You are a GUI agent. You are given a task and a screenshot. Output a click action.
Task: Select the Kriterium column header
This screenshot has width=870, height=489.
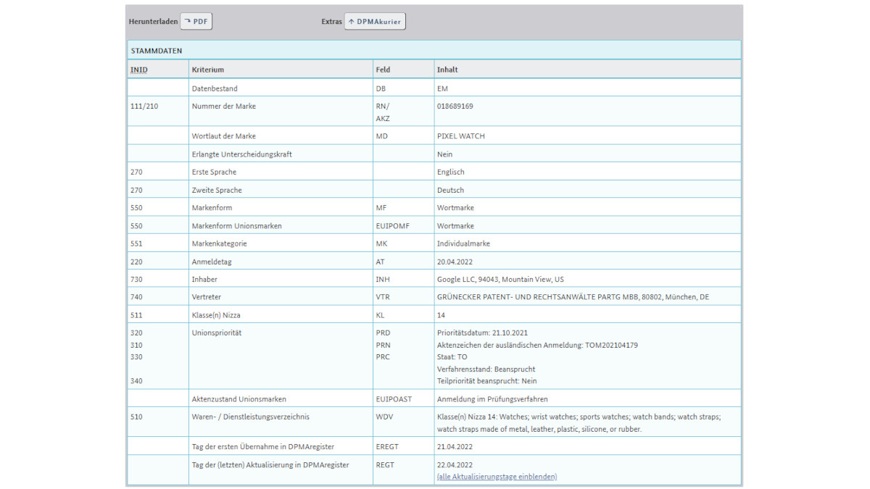208,70
